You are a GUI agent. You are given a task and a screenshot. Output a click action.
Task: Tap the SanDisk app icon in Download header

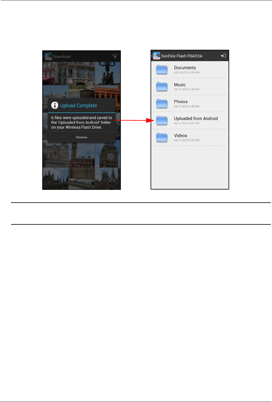click(x=49, y=56)
